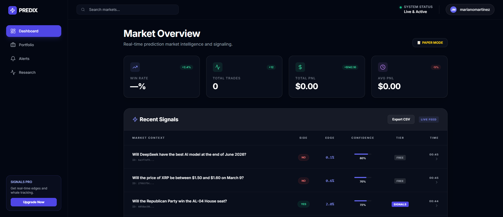Click the Upgrade Now button

(x=34, y=202)
